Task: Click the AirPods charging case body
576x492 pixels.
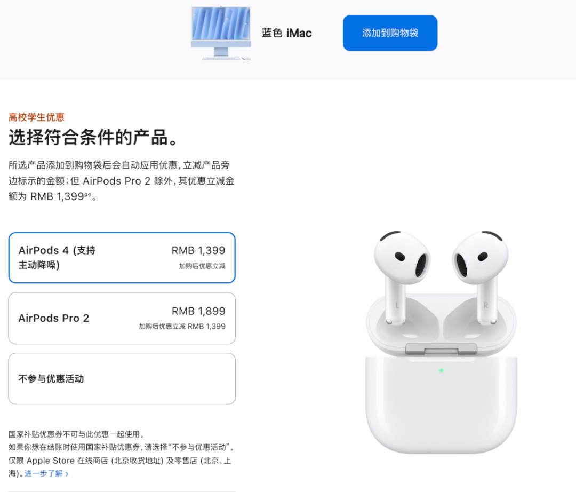Action: [x=441, y=404]
